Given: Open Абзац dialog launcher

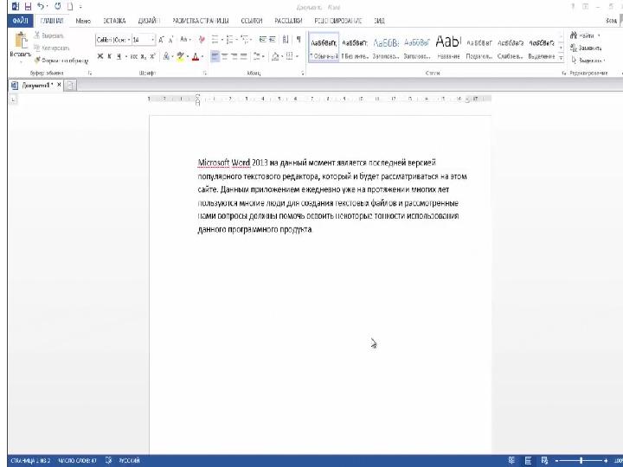Looking at the screenshot, I should click(302, 73).
